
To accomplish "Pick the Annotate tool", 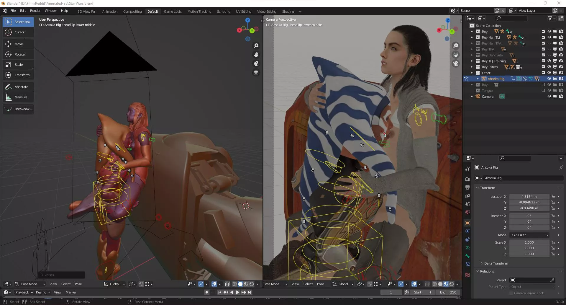I will point(18,87).
